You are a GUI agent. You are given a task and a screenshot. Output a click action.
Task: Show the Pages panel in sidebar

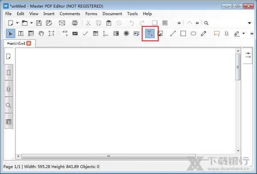(x=9, y=56)
